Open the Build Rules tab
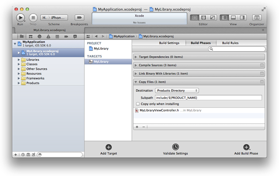Image resolution: width=279 pixels, height=176 pixels. 230,43
